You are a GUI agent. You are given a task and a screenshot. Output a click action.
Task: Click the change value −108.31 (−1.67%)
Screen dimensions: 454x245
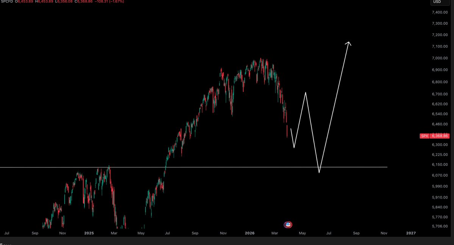coord(109,2)
